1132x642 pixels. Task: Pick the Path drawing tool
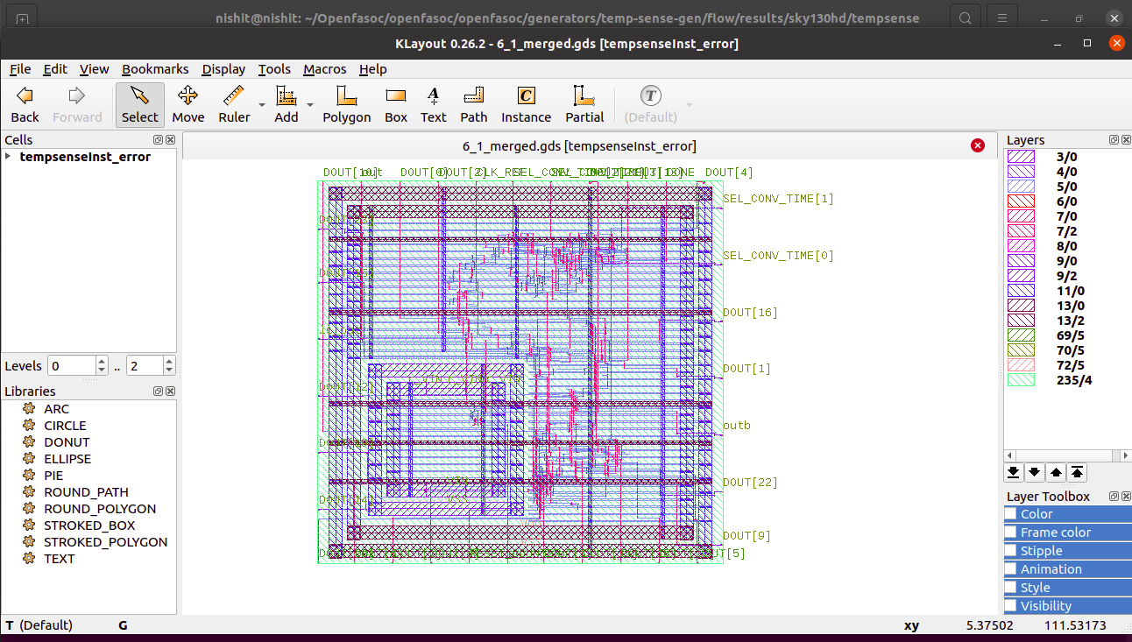(473, 104)
